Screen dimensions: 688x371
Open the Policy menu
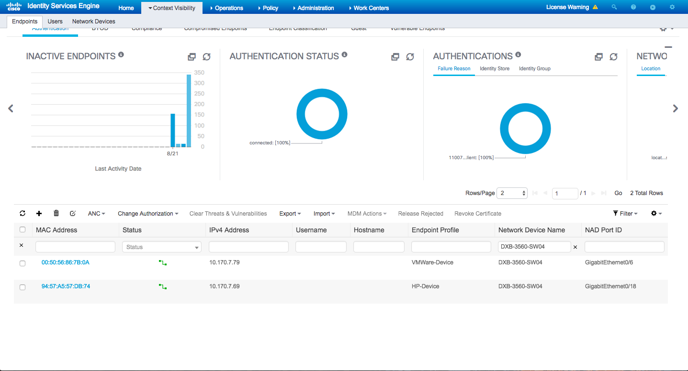click(268, 8)
